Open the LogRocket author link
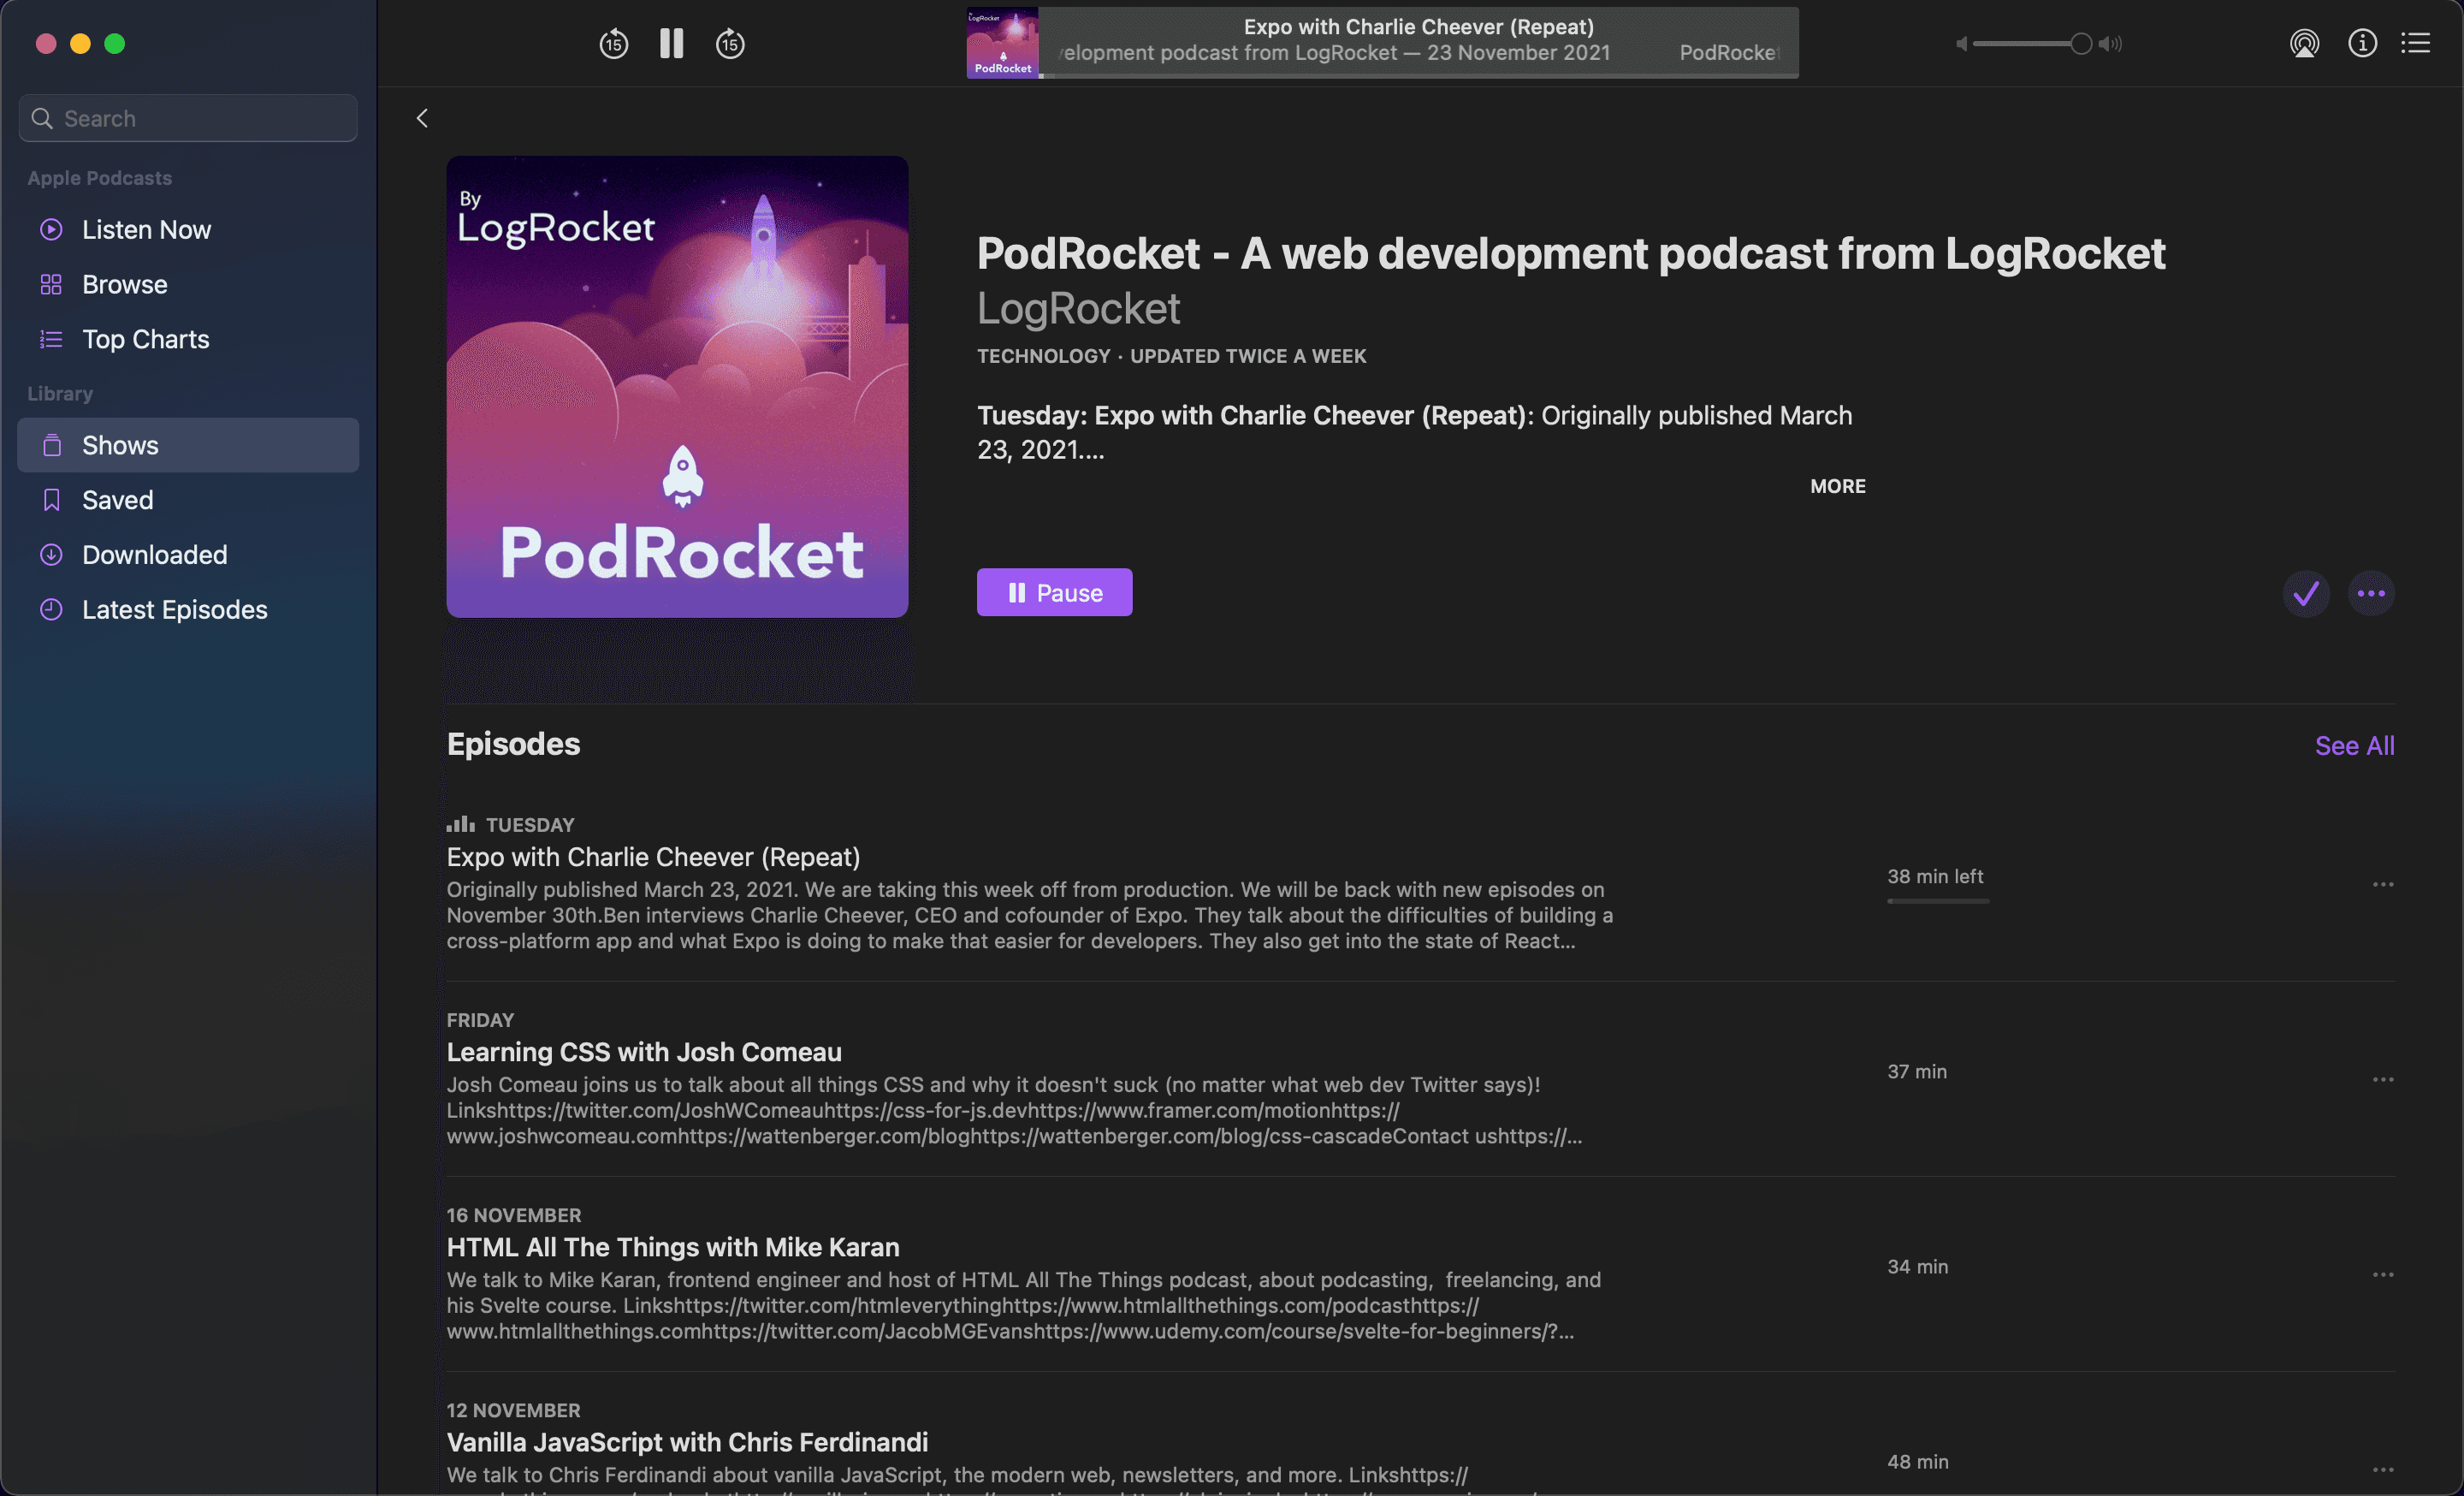 tap(1078, 308)
